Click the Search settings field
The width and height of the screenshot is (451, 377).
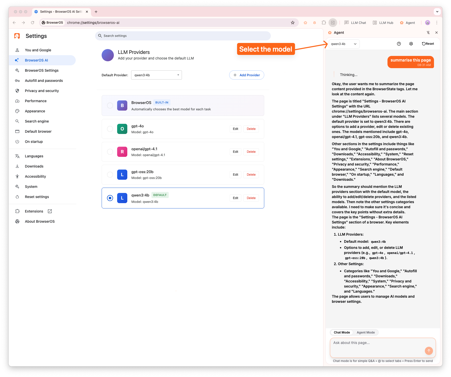click(183, 36)
